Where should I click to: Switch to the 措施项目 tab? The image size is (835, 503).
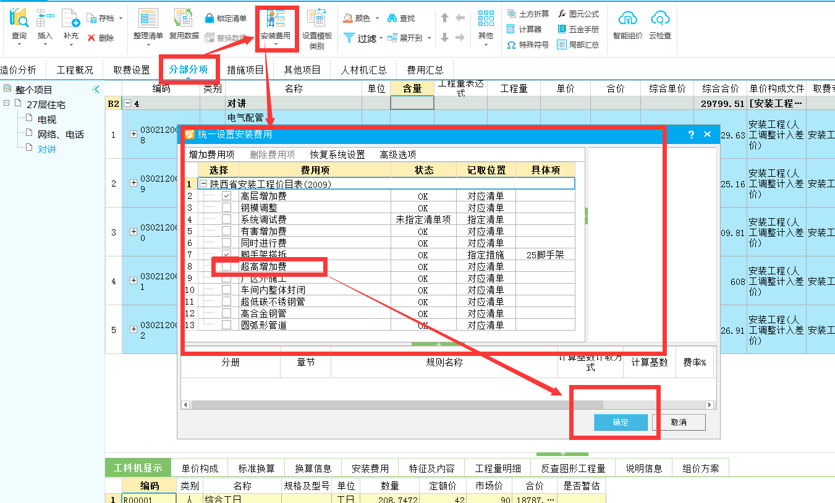tap(245, 70)
